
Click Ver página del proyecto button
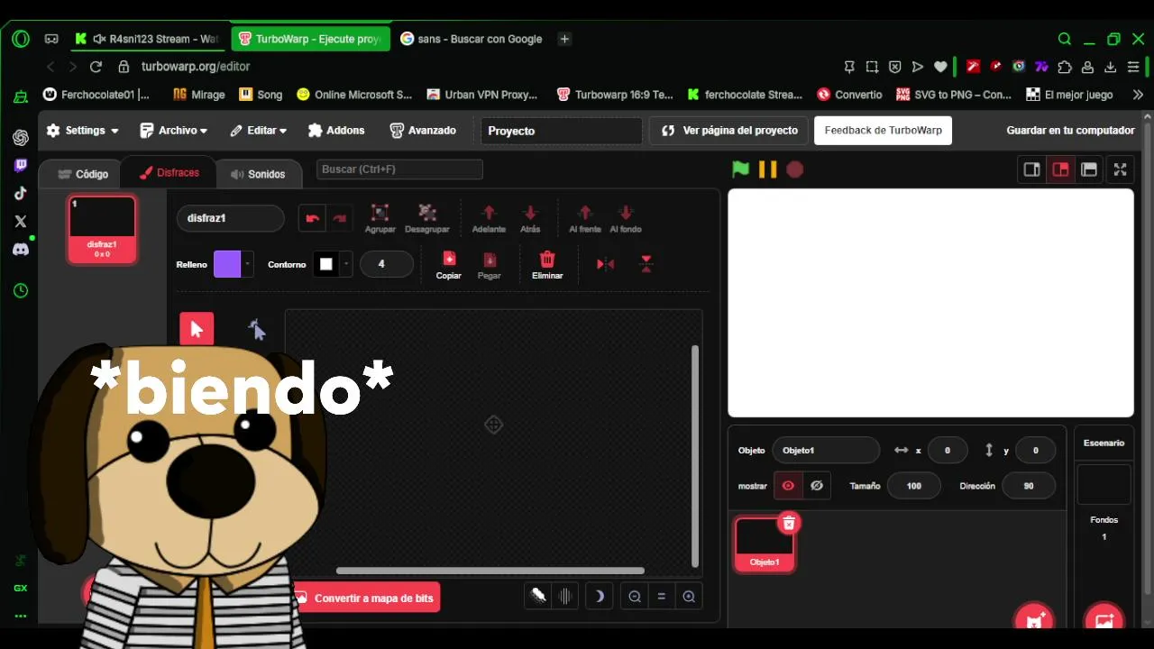728,131
